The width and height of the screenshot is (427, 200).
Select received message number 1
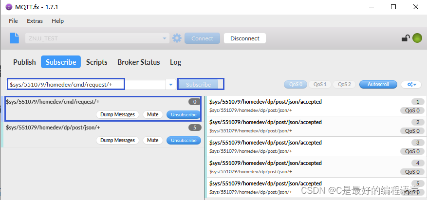[316, 106]
